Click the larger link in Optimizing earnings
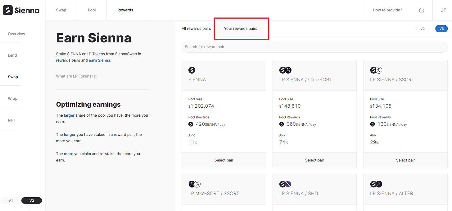The height and width of the screenshot is (211, 452). click(69, 115)
